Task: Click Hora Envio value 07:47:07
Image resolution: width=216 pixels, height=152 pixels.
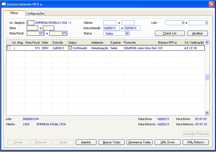Action: click(x=201, y=119)
